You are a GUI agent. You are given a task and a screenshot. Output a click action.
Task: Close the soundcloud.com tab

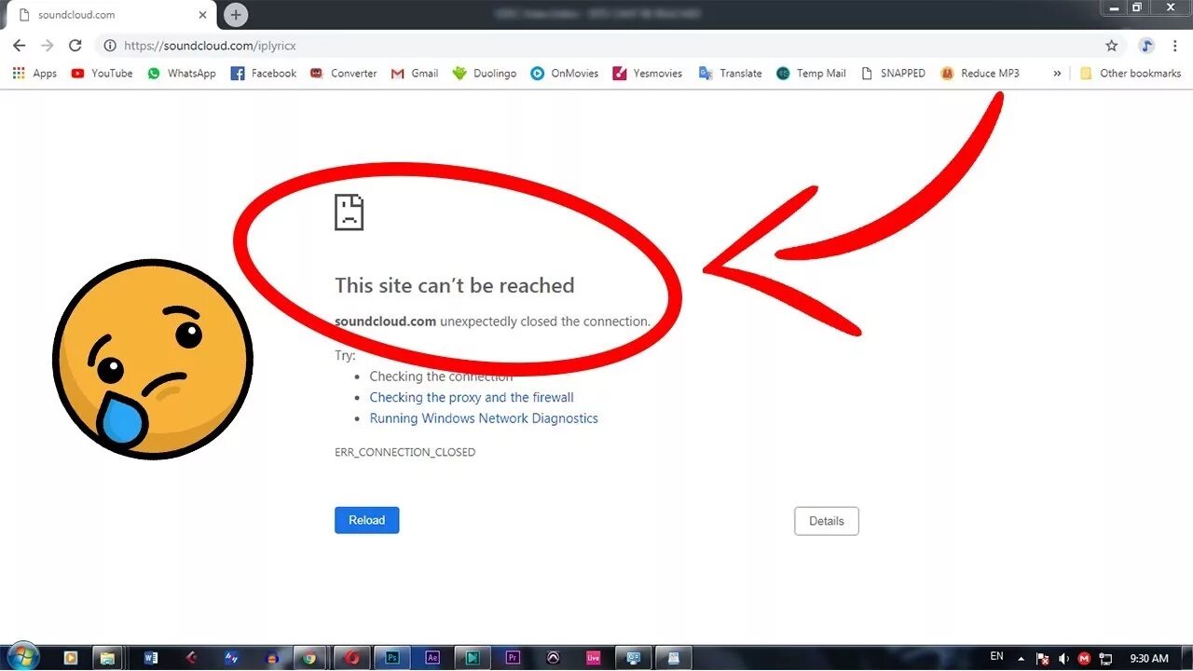click(x=202, y=15)
